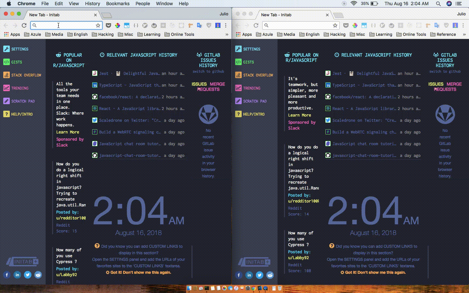Click Twitter share icon in right window
This screenshot has height=293, width=469.
pyautogui.click(x=260, y=275)
